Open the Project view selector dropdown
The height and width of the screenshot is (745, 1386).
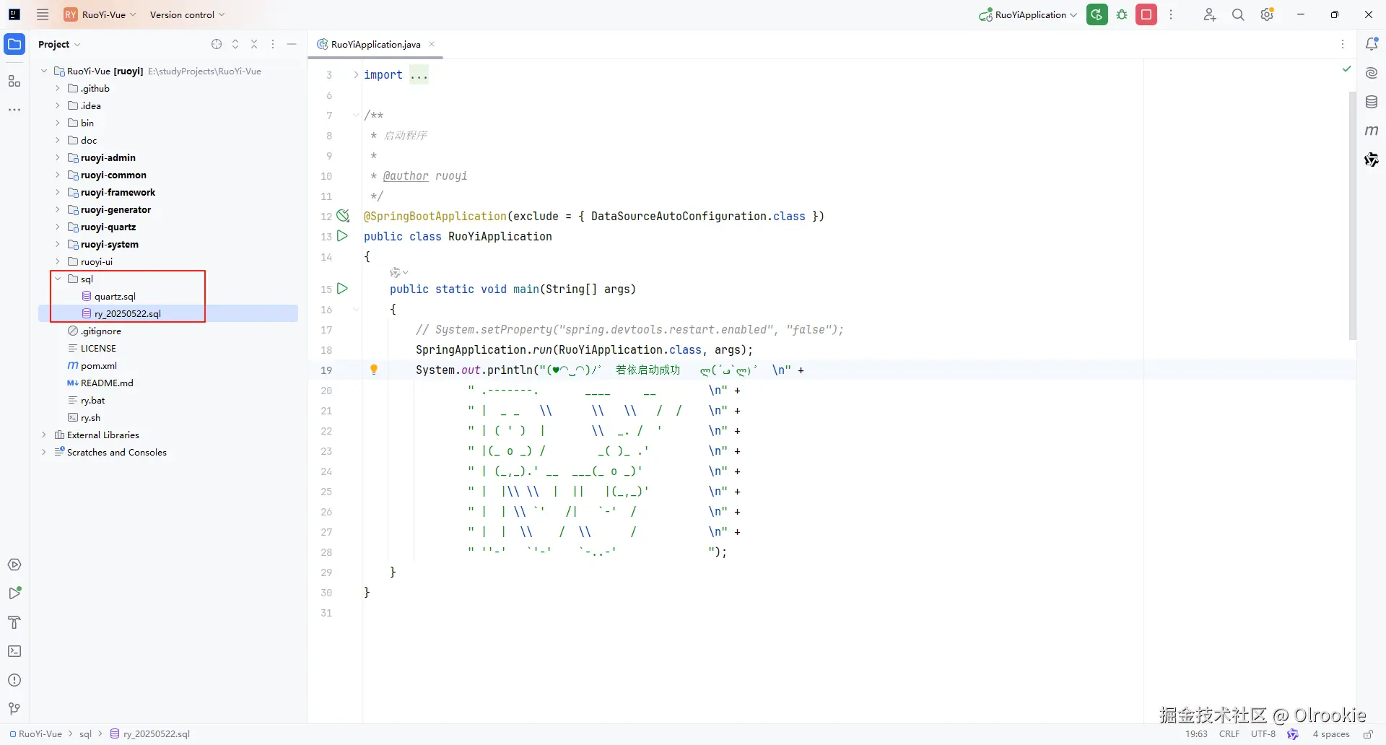[x=59, y=44]
